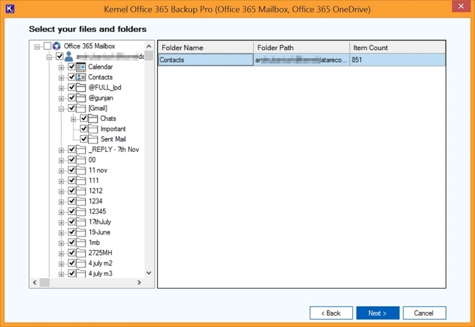475x327 pixels.
Task: Select the blurred folder path cell for Contacts
Action: pos(301,59)
